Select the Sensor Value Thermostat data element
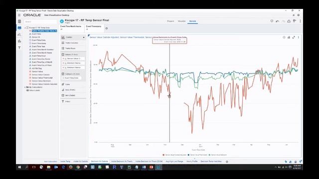The image size is (319, 179). pyautogui.click(x=42, y=78)
